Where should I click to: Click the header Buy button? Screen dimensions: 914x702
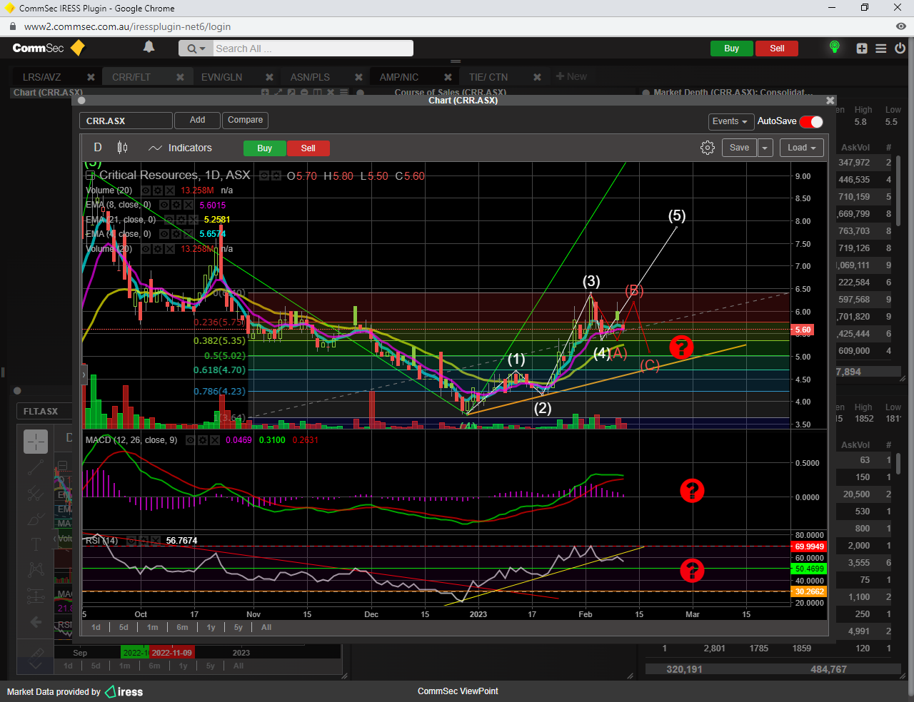coord(731,49)
